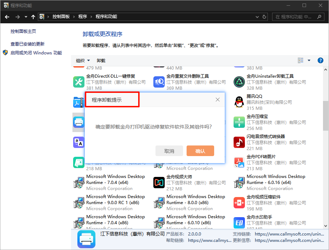Expand the chevron after 程序 breadcrumb
The height and width of the screenshot is (250, 329).
point(91,17)
